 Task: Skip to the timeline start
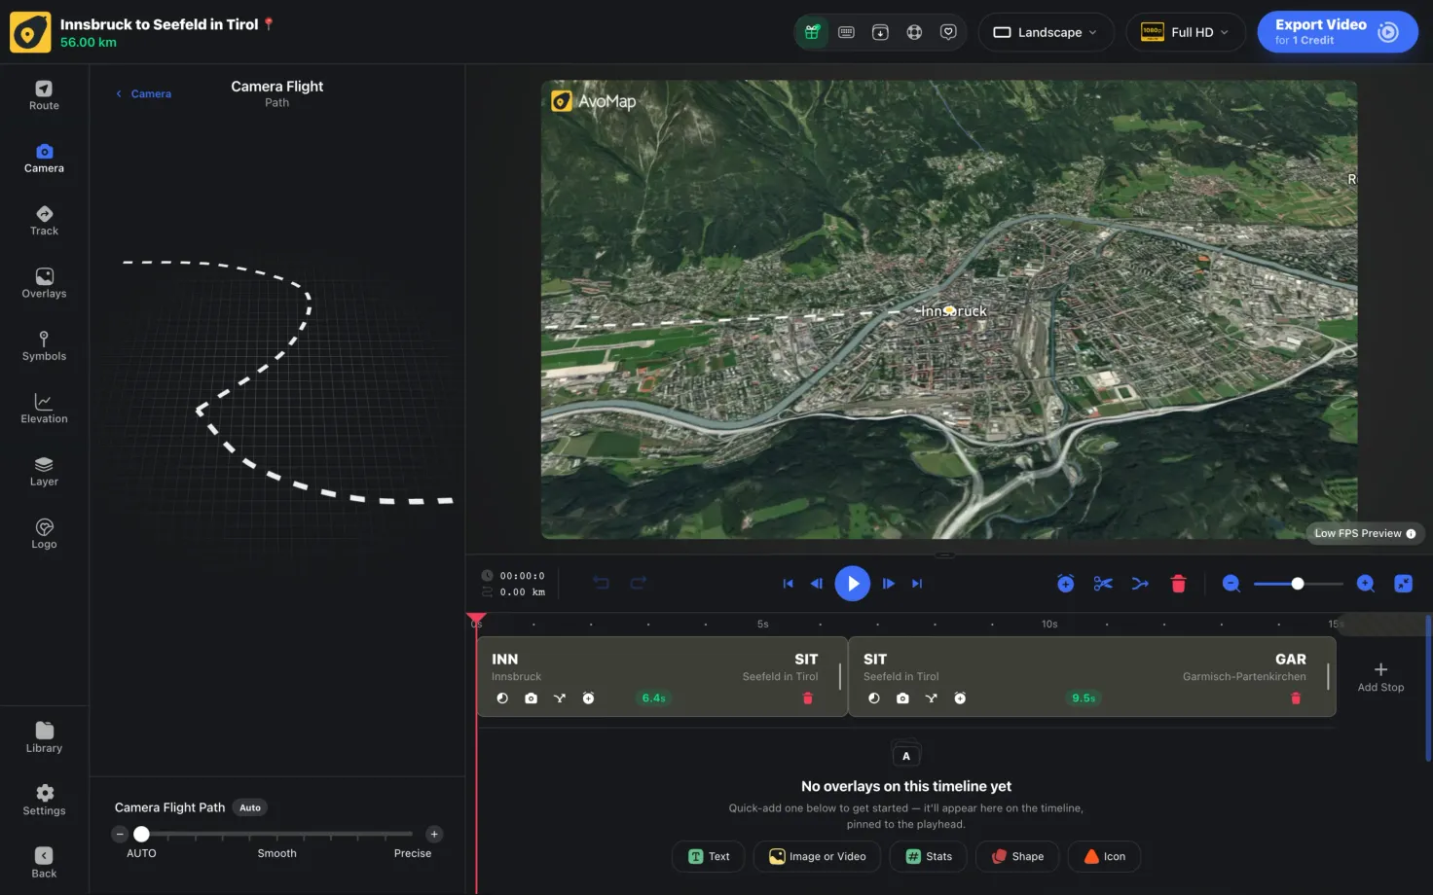(788, 584)
